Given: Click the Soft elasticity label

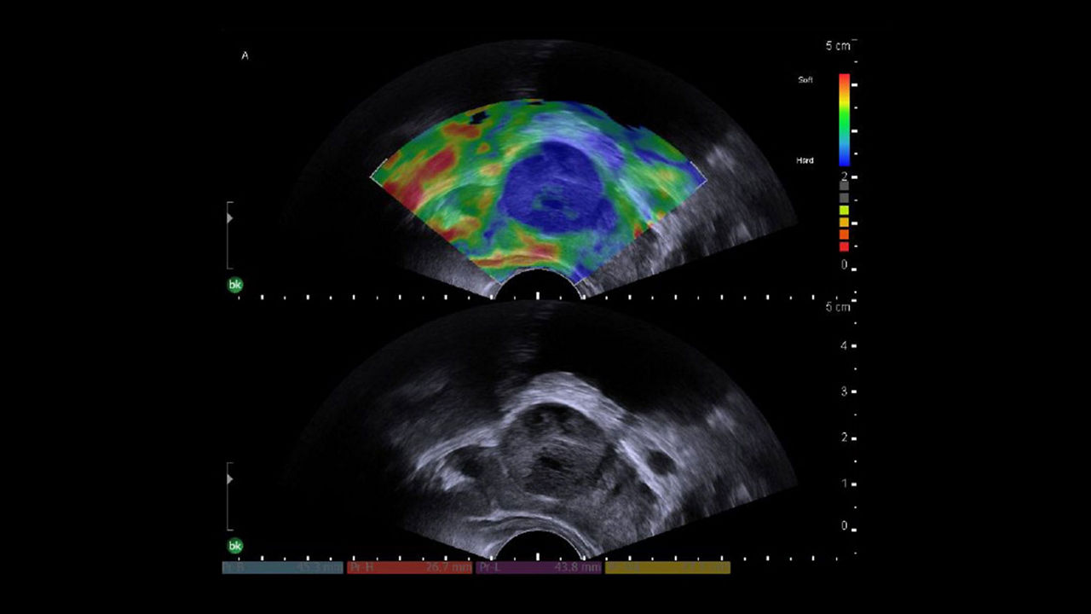Looking at the screenshot, I should click(x=805, y=78).
